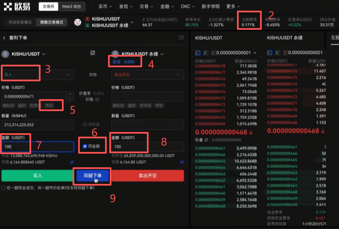Select the bids-only view for KISHU/USDT book

pos(206,53)
